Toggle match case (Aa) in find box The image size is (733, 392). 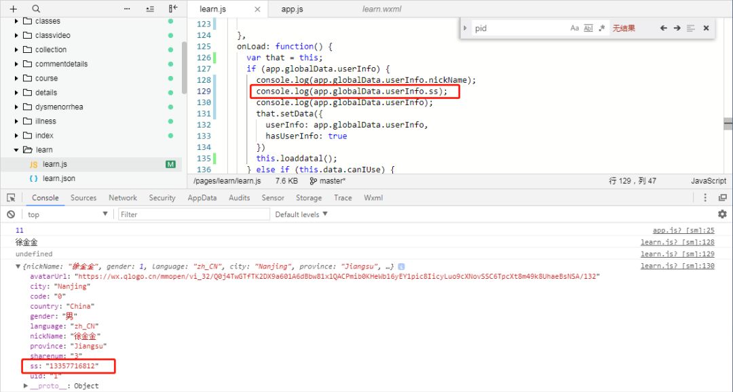575,28
